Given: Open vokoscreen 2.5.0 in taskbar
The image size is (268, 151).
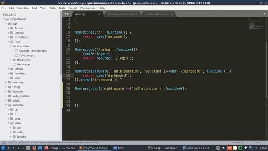Looking at the screenshot, I should tap(196, 148).
